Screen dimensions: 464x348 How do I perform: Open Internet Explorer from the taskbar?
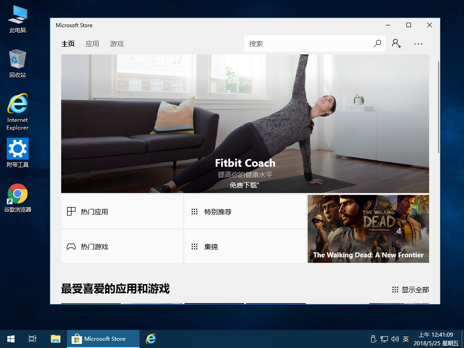(151, 339)
